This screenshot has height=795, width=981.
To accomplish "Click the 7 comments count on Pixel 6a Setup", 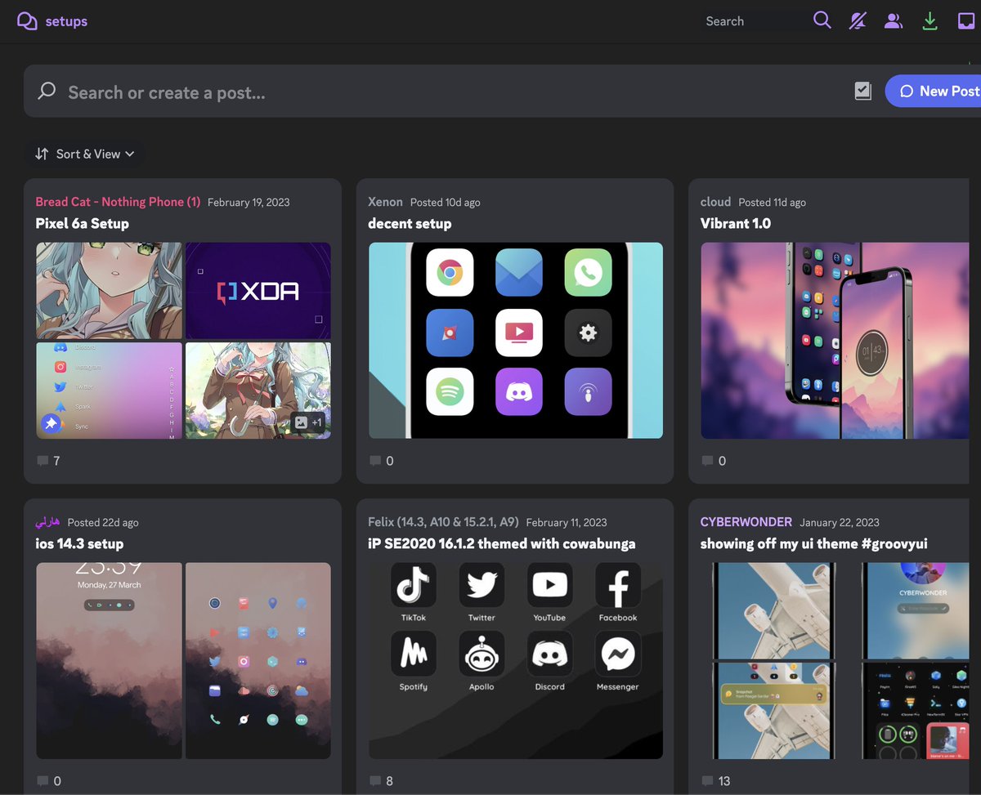I will point(49,461).
